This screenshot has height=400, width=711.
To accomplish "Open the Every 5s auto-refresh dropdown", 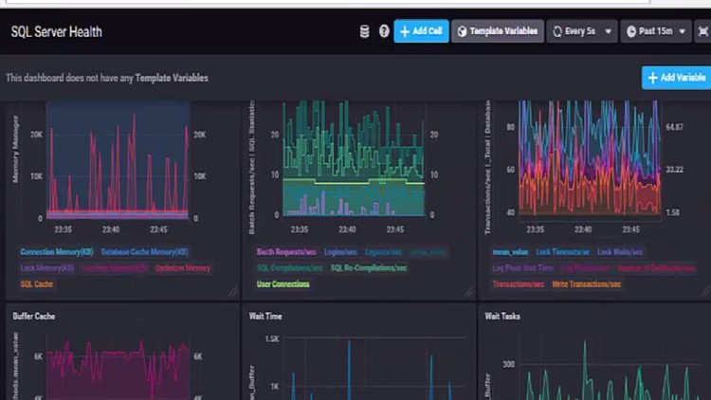I will point(582,31).
